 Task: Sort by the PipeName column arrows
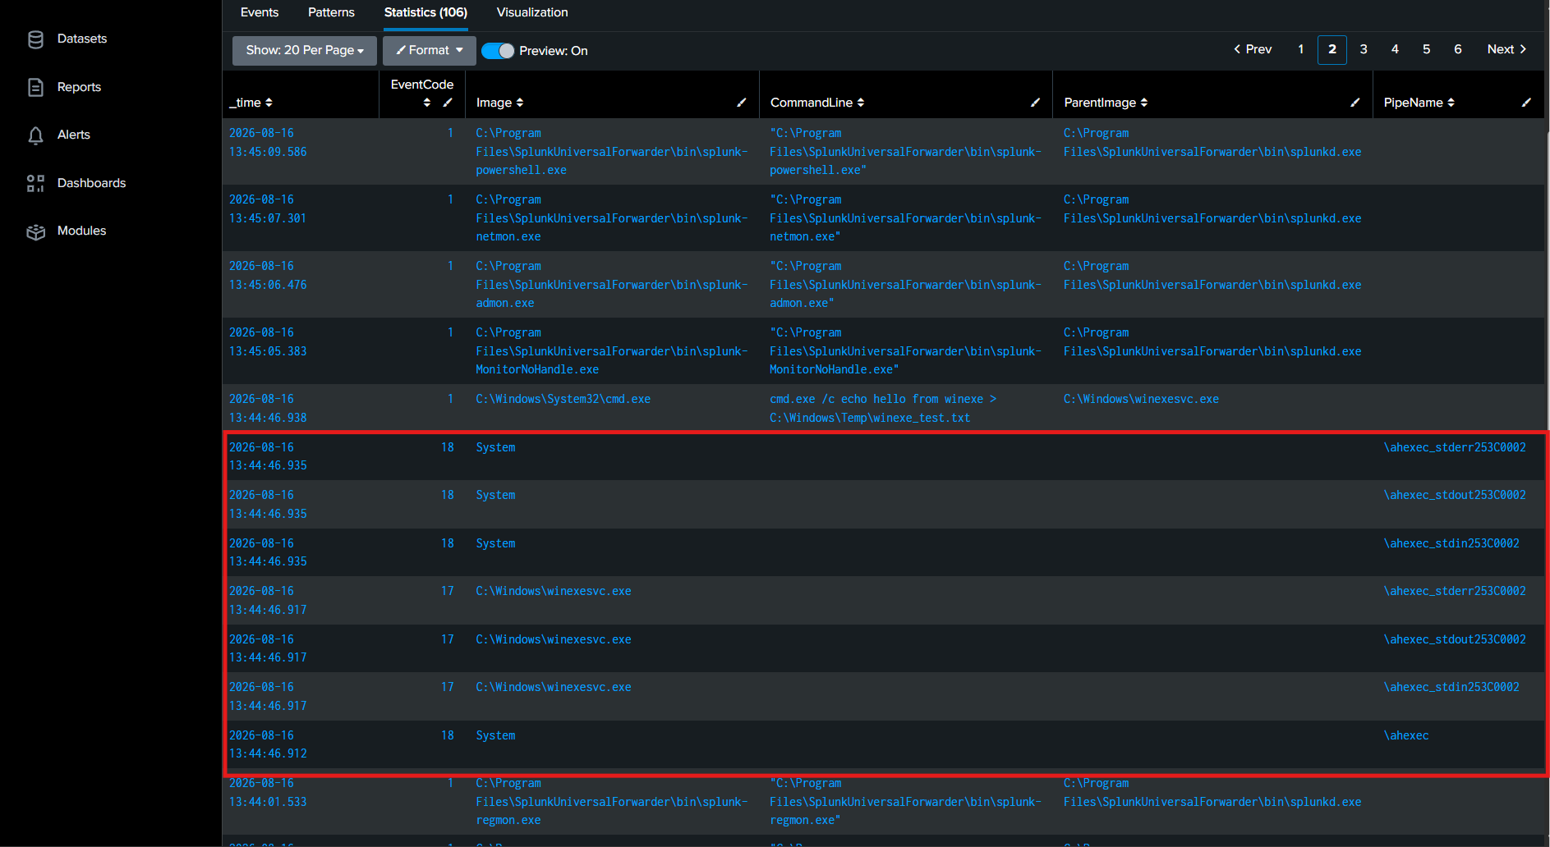[1451, 103]
